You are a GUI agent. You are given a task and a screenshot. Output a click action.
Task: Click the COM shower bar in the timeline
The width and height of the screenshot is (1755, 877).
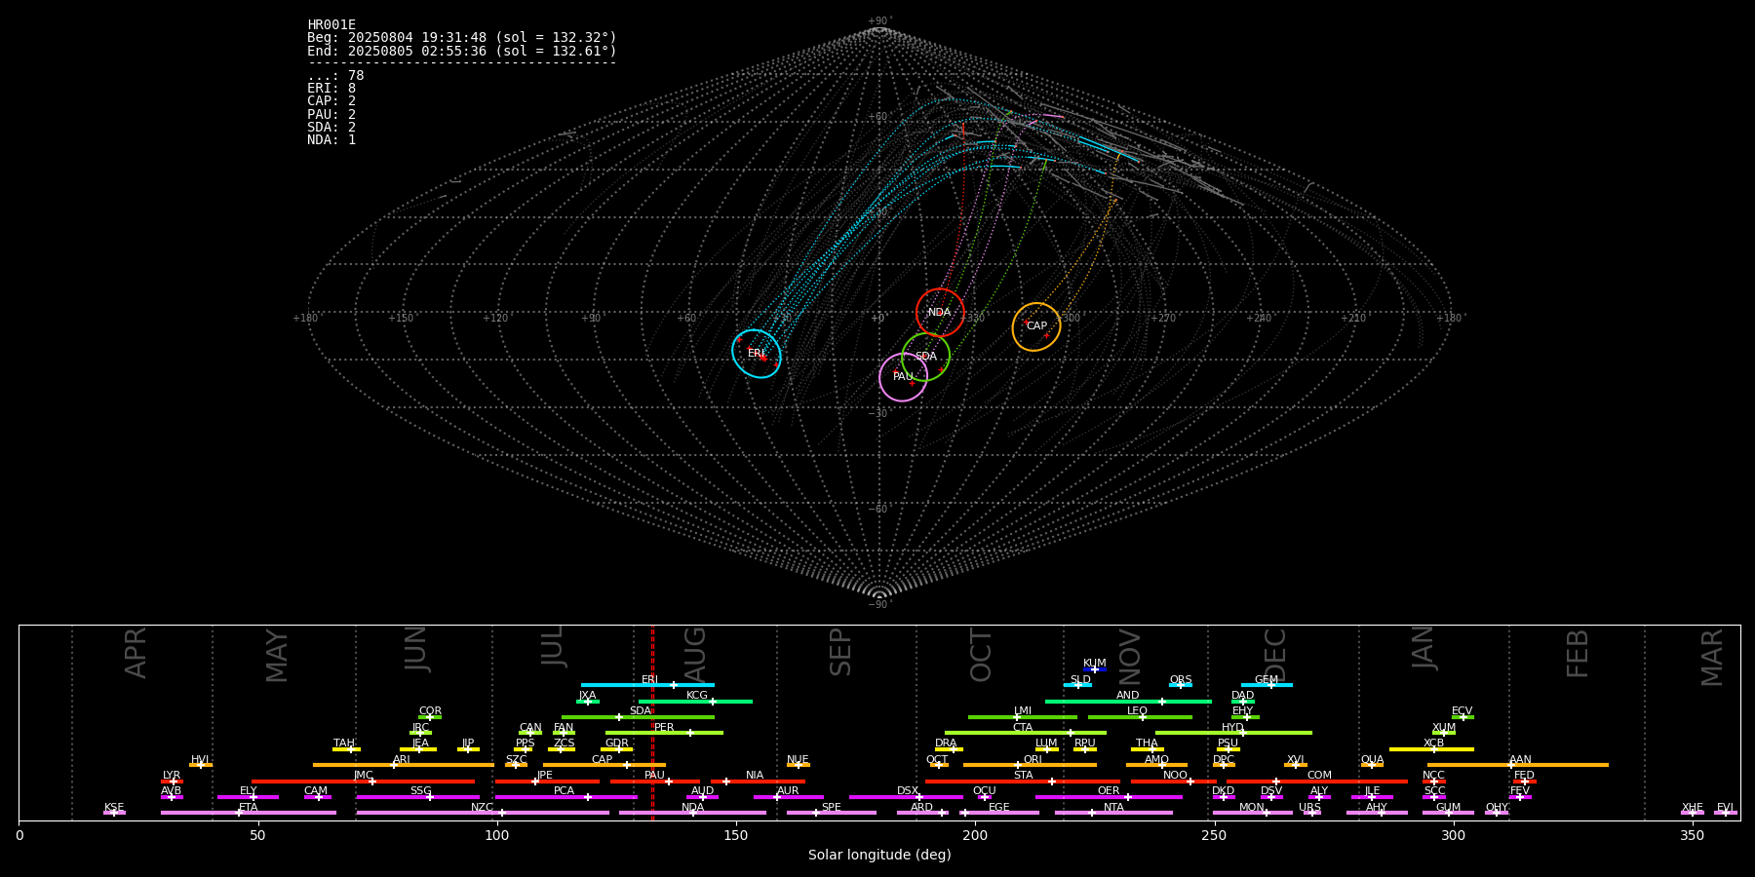(1318, 782)
